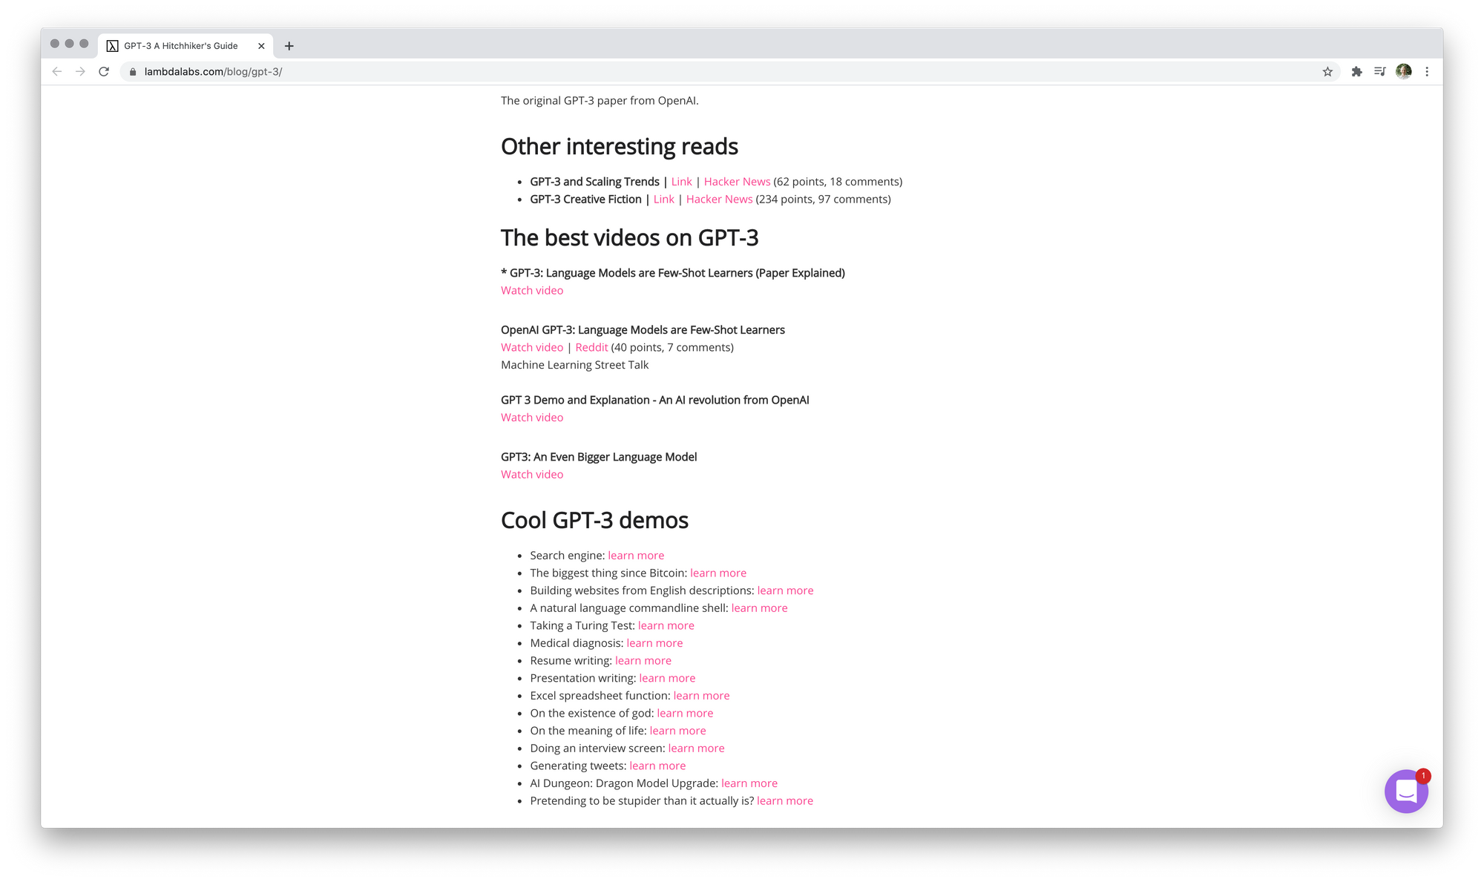This screenshot has height=882, width=1484.
Task: Click the reading list icon
Action: coord(1380,70)
